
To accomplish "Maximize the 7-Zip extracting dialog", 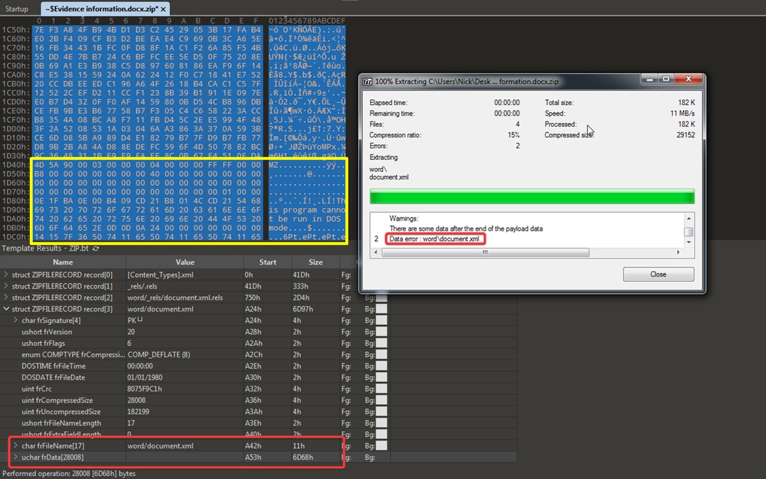I will (x=666, y=78).
